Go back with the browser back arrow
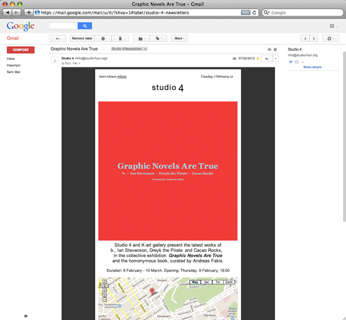 point(7,12)
